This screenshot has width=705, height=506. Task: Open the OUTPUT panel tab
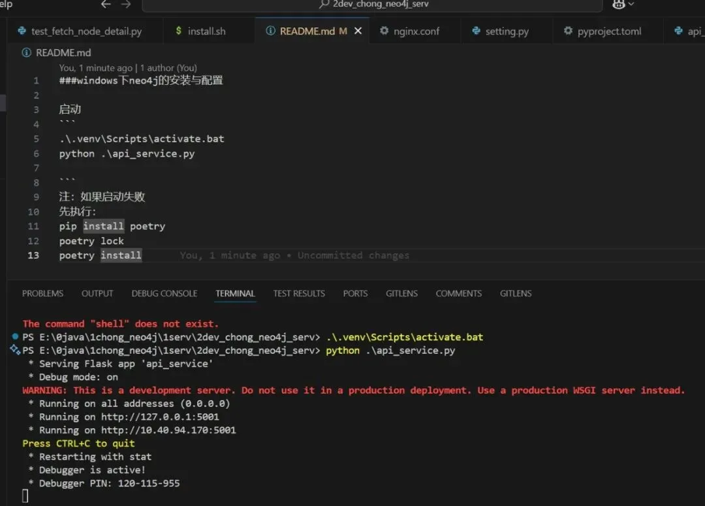pos(97,293)
